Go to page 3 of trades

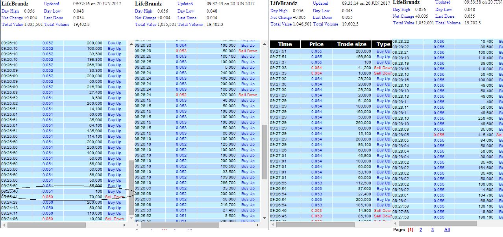click(433, 230)
